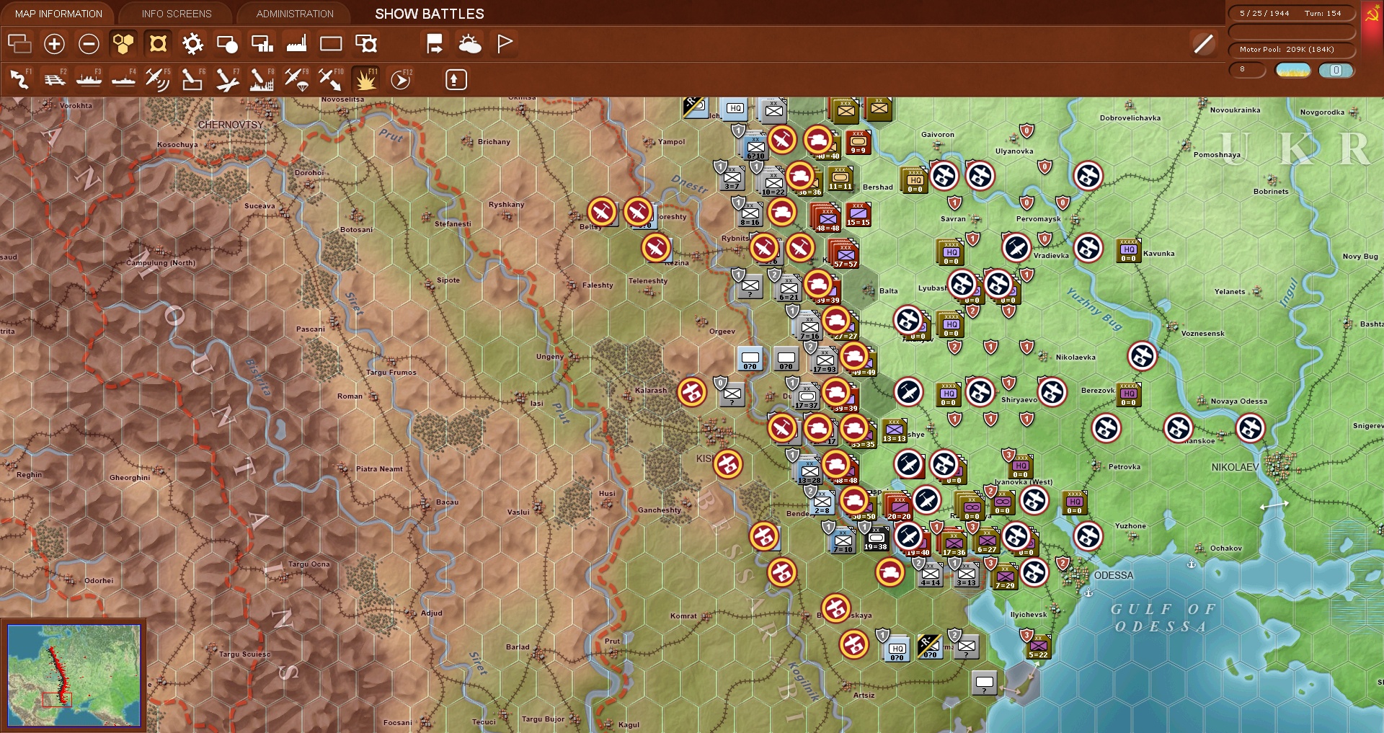Click the Iasi town label
Screen dimensions: 1384x733
536,404
